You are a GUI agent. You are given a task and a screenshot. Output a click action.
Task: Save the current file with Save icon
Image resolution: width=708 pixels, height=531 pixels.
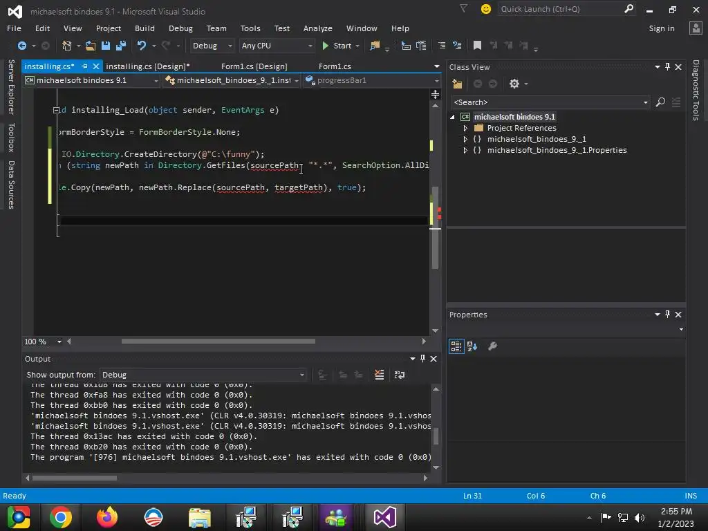106,46
